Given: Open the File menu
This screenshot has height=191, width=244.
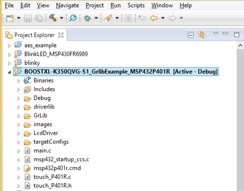Looking at the screenshot, I should 9,5.
